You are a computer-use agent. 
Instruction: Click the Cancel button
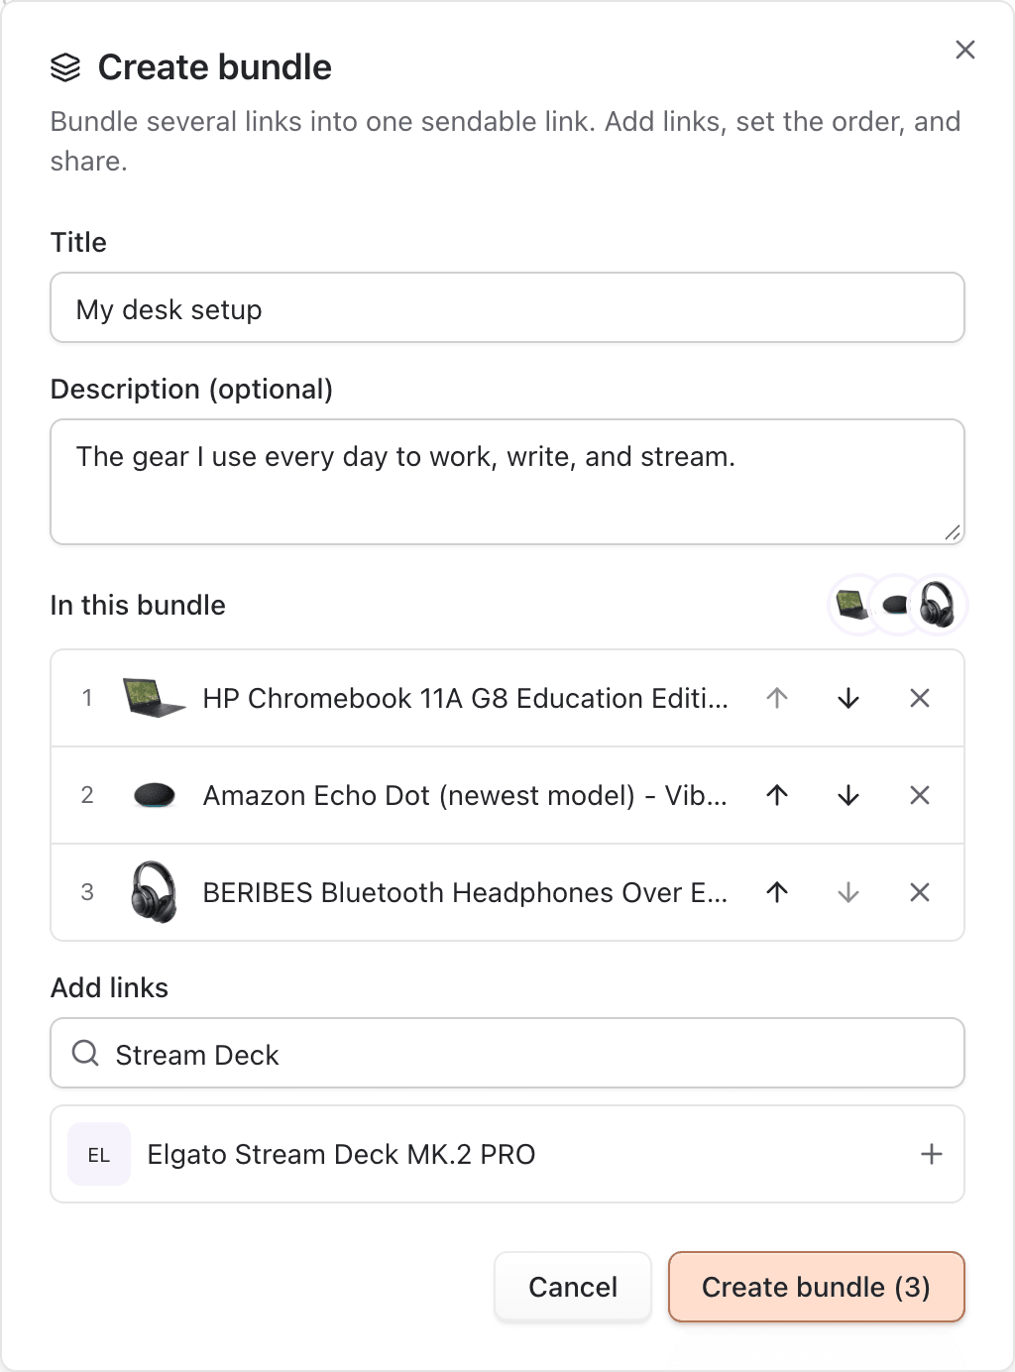(573, 1287)
